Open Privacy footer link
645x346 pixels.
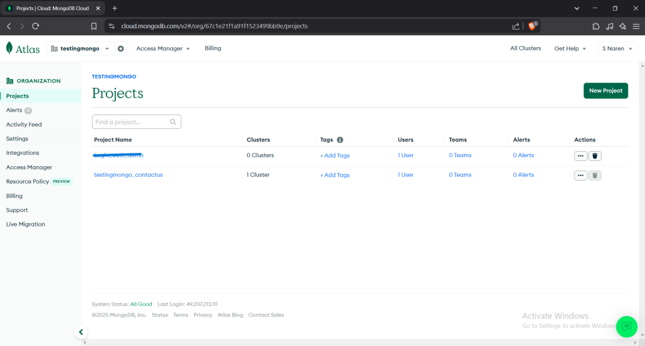tap(203, 315)
